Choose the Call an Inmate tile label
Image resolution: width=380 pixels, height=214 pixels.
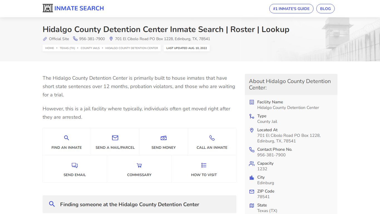click(212, 147)
